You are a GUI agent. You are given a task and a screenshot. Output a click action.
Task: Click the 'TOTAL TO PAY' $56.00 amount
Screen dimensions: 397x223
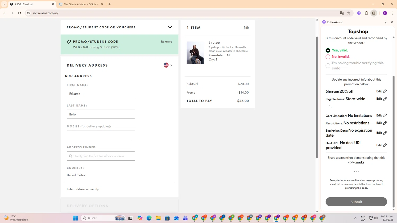(243, 101)
